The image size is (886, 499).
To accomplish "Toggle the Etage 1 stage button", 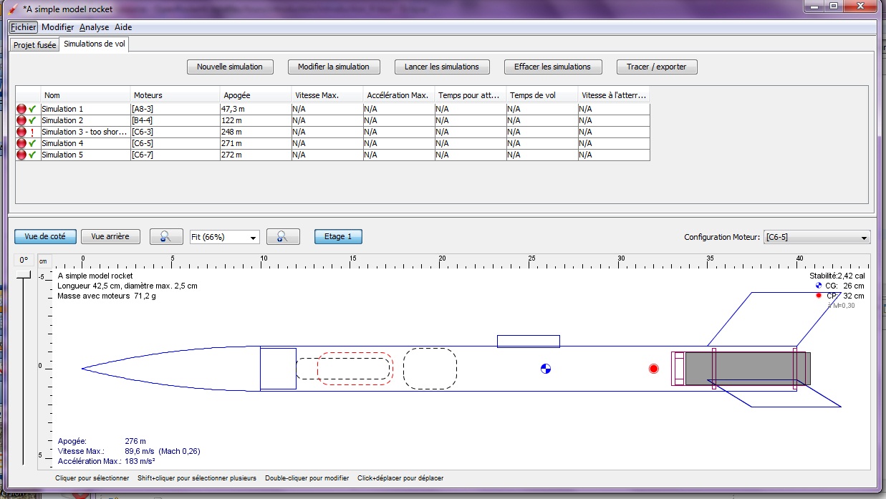I will click(338, 237).
